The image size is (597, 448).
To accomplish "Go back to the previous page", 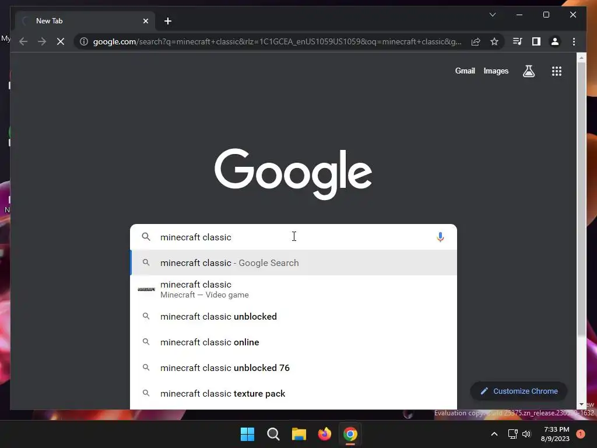I will (23, 41).
